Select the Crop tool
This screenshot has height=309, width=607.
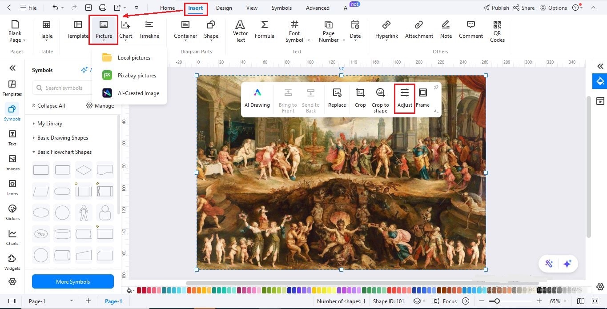tap(360, 98)
